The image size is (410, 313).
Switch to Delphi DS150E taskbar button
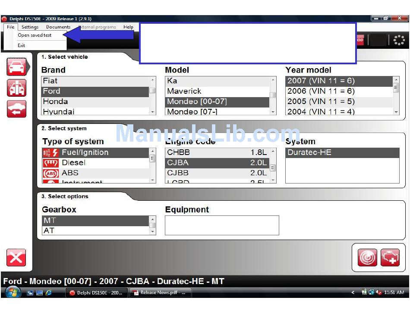click(x=97, y=293)
